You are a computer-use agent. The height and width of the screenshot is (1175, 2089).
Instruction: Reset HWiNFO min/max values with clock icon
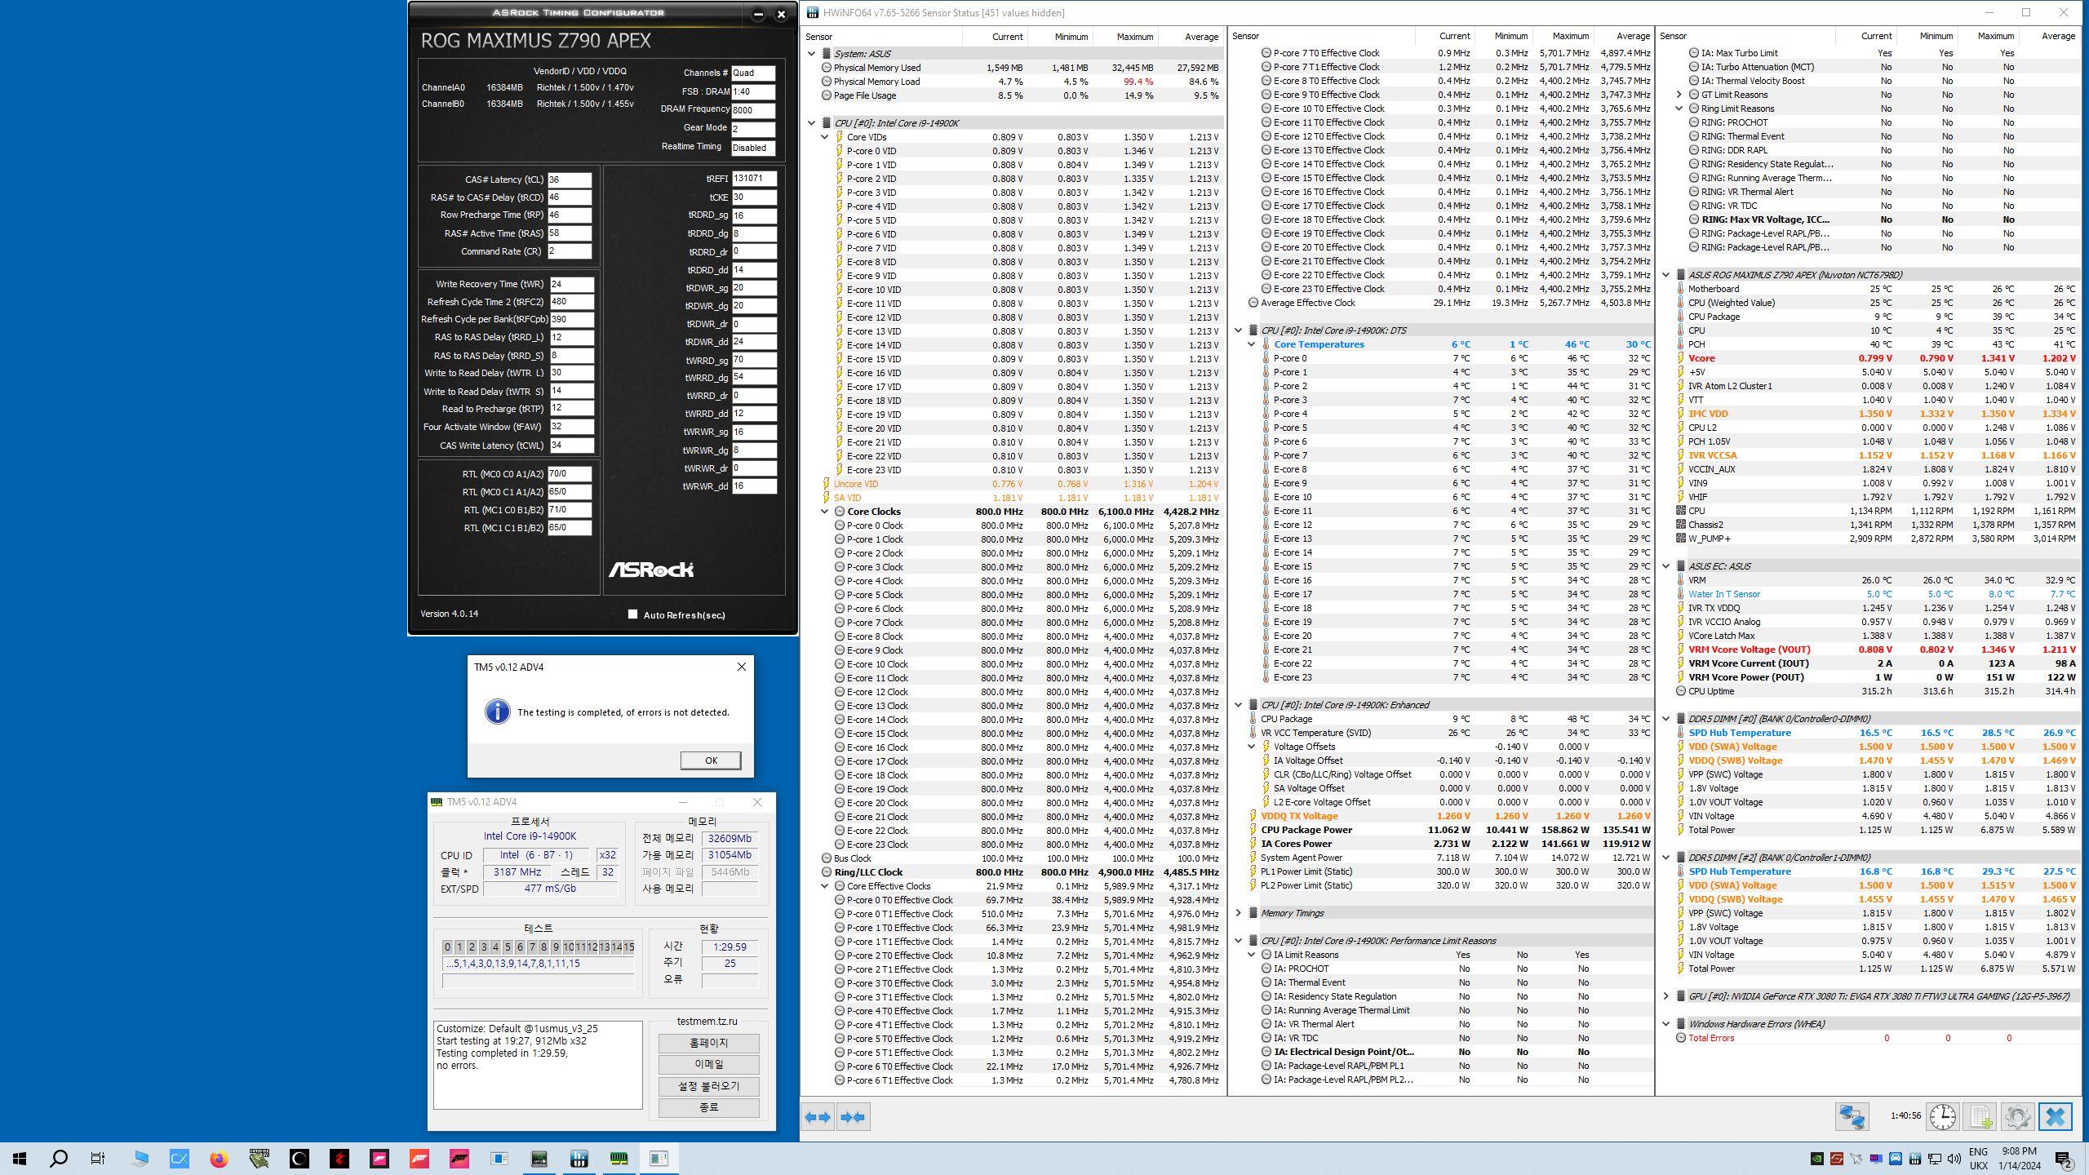1942,1117
